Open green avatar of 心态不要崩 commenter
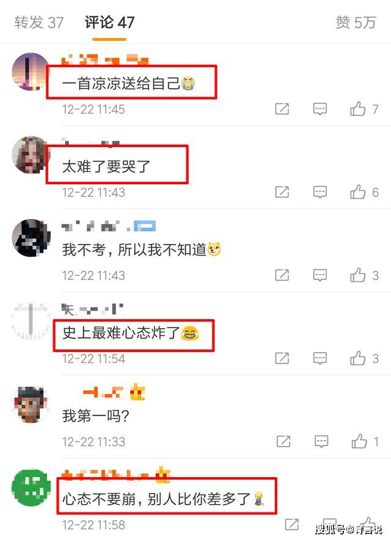Viewport: 391px width, 540px height. 31,488
